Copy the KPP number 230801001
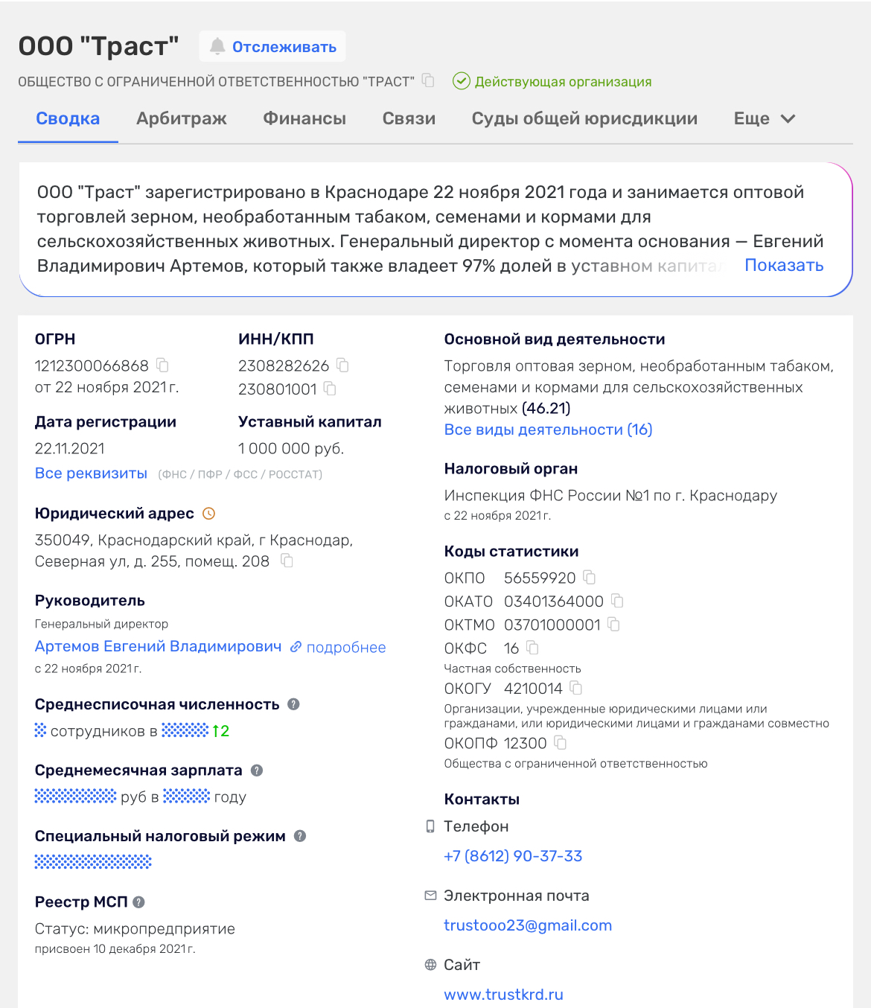The width and height of the screenshot is (871, 1008). pos(331,389)
